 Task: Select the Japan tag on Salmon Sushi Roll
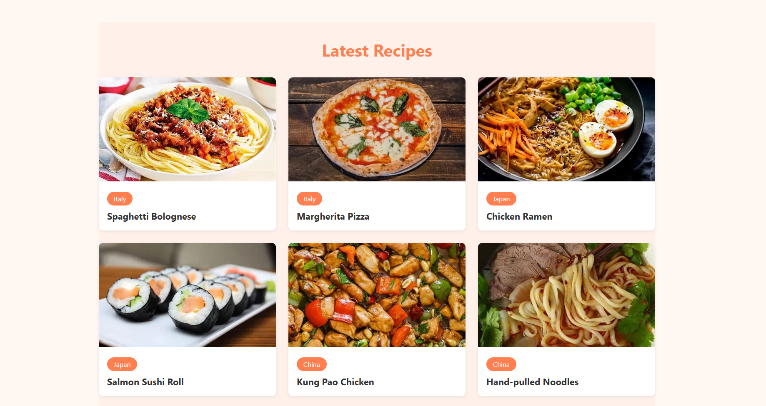click(122, 364)
